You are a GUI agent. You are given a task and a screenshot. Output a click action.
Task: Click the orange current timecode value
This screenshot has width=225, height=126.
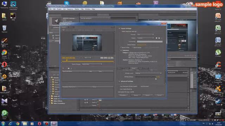(x=69, y=58)
